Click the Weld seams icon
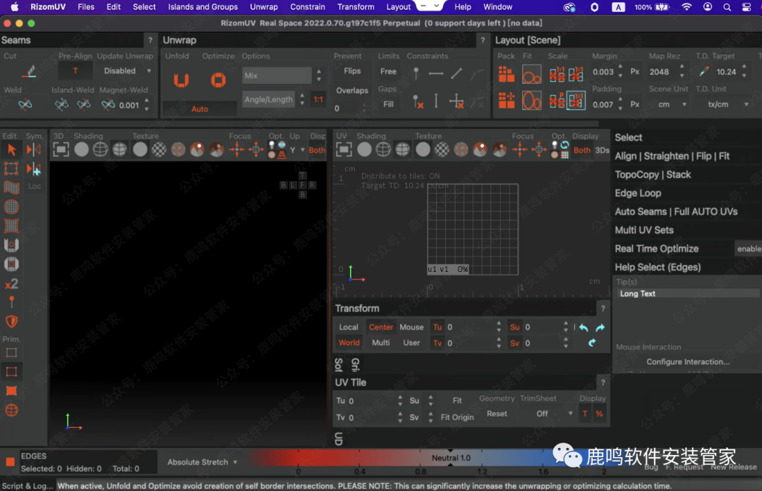 pos(25,105)
